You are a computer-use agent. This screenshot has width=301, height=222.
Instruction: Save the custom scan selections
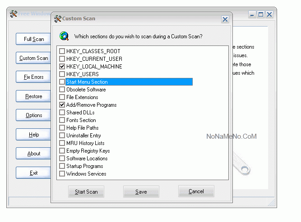pos(141,192)
